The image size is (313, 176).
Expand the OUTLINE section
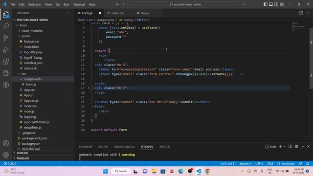pos(22,153)
